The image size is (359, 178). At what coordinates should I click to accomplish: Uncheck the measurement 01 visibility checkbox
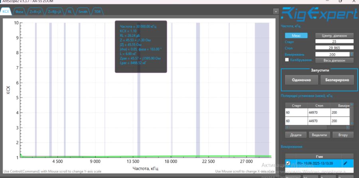point(288,163)
